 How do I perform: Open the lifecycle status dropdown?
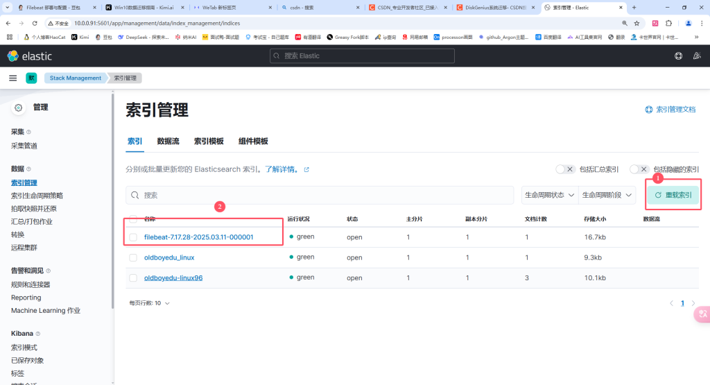[x=549, y=196]
